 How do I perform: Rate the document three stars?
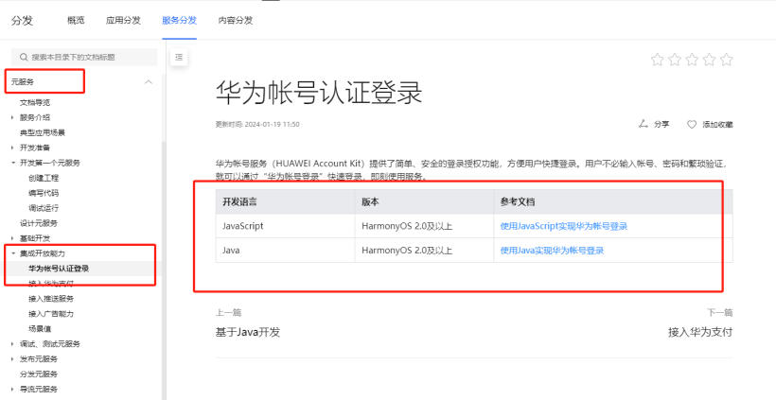tap(692, 60)
